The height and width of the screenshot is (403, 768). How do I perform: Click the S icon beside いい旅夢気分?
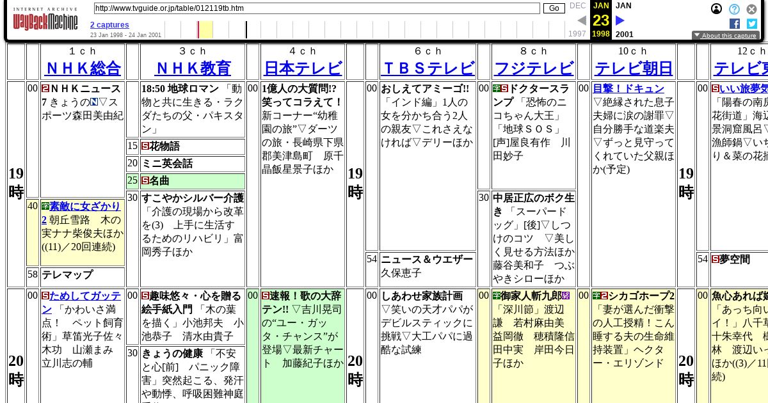(x=716, y=88)
